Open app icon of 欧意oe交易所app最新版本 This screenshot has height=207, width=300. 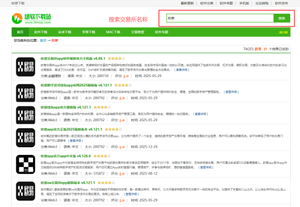pyautogui.click(x=25, y=191)
